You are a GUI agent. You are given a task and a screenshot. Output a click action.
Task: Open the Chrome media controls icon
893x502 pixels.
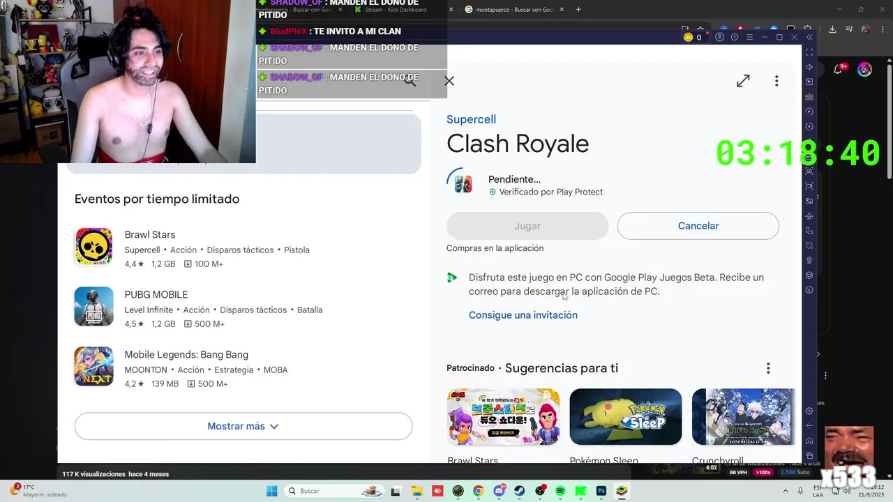coord(848,29)
